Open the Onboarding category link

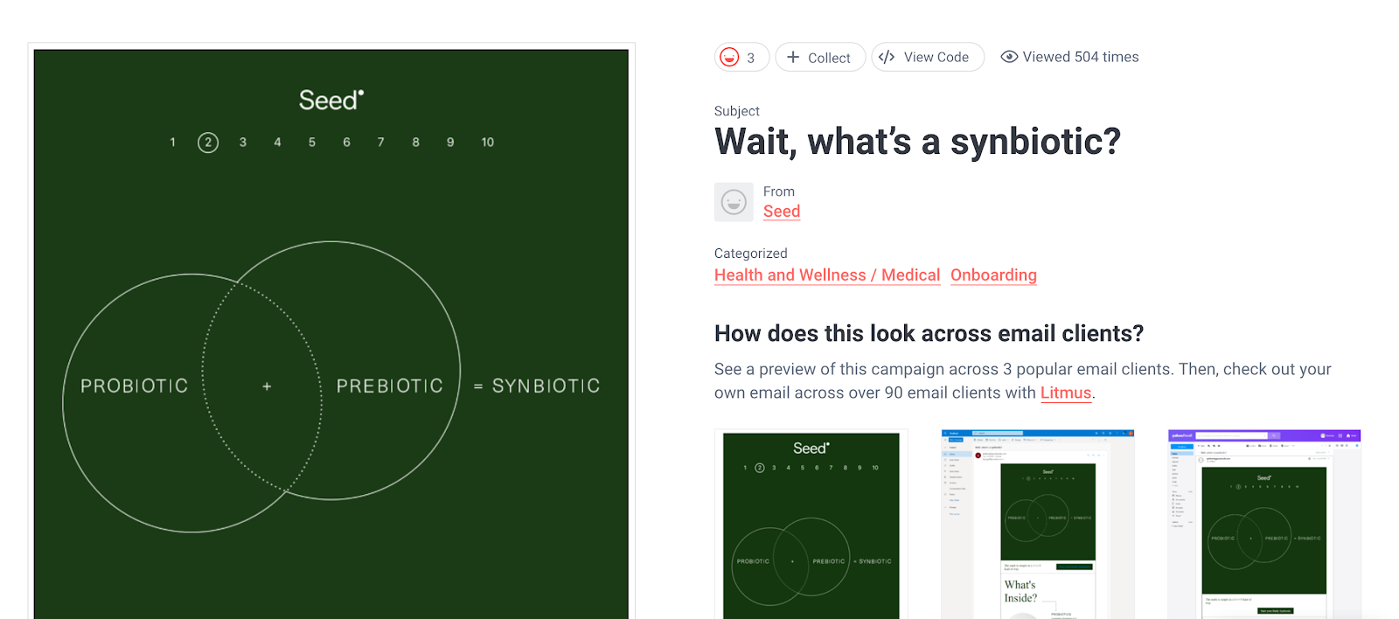point(993,275)
